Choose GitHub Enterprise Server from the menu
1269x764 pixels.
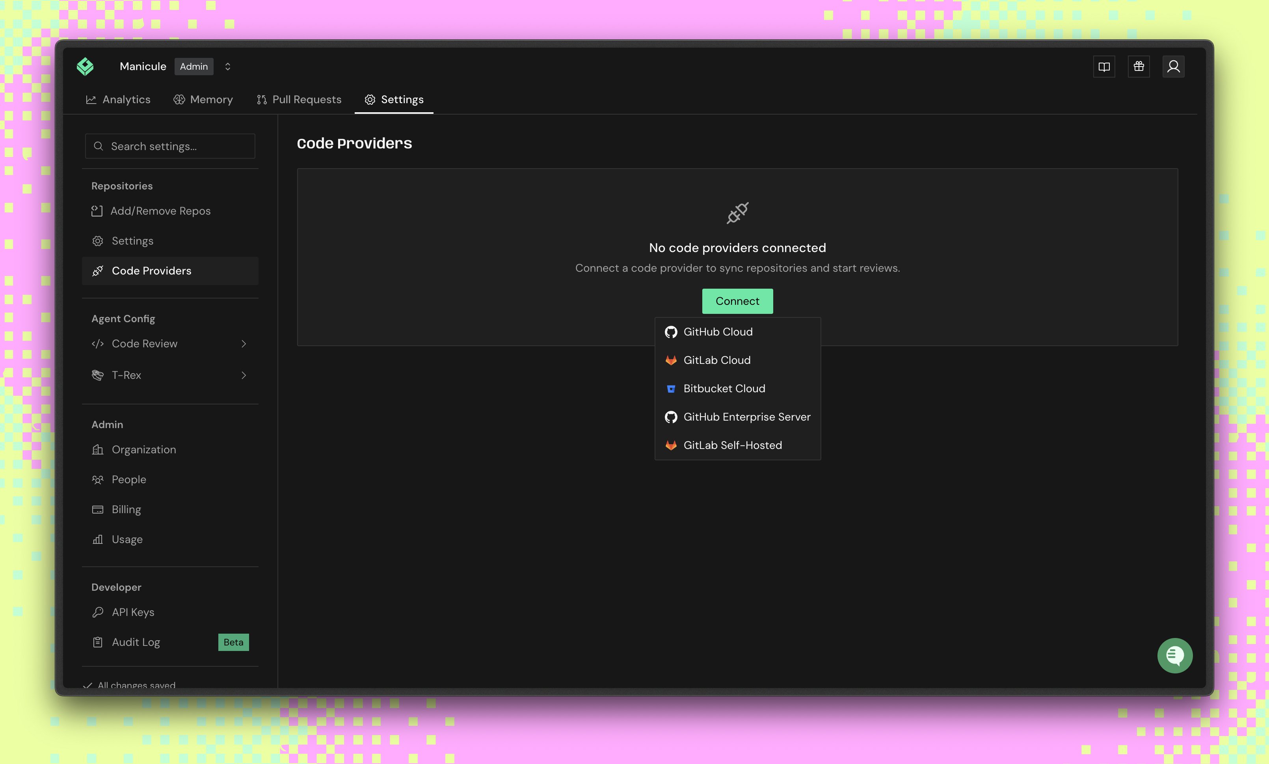tap(737, 417)
